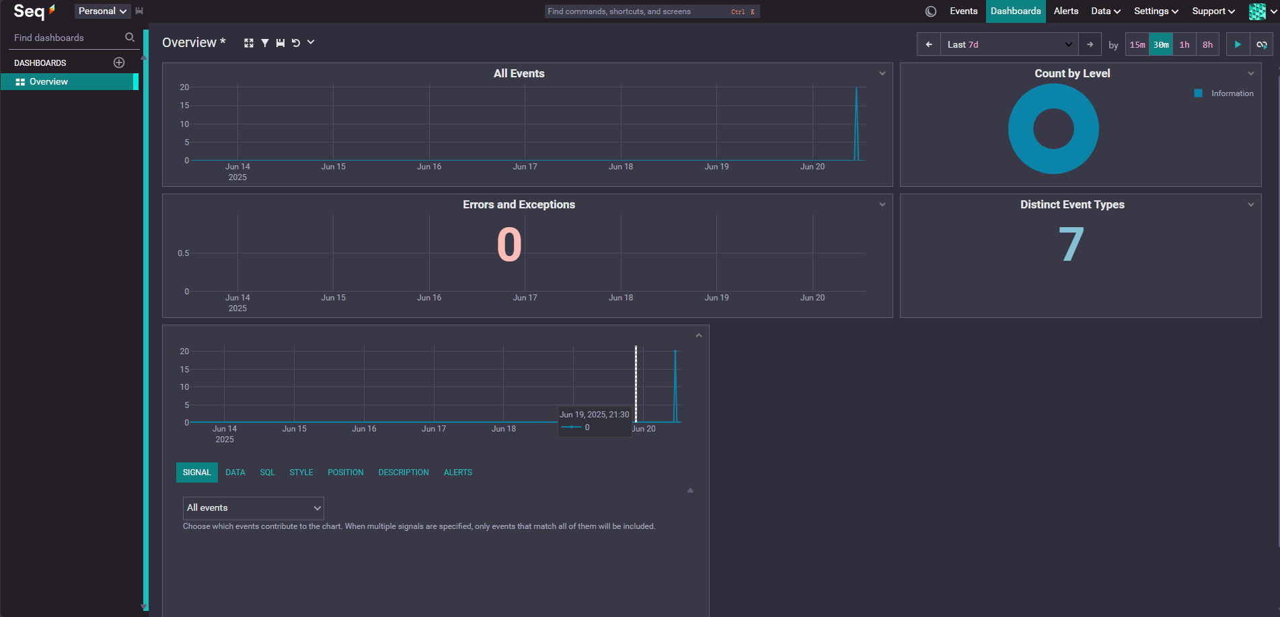Switch to the POSITION tab

[346, 472]
